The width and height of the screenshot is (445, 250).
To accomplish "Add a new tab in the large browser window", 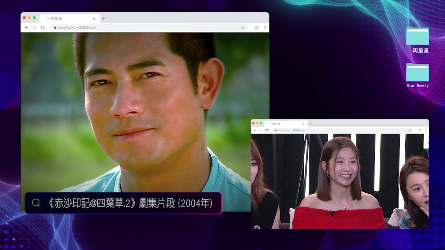I will coord(104,19).
